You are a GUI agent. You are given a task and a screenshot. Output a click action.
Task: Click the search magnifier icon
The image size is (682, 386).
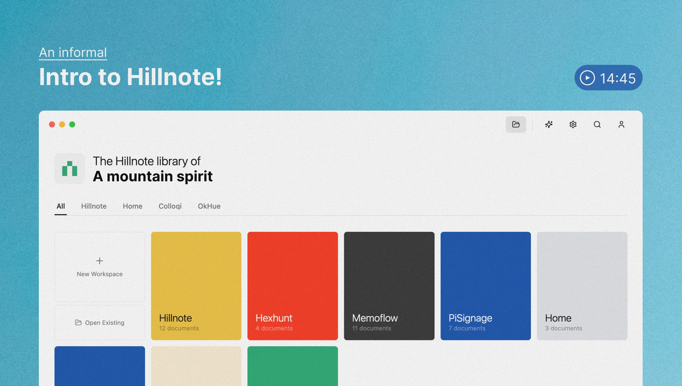pyautogui.click(x=597, y=124)
